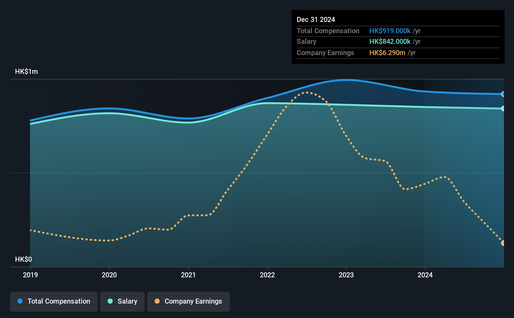Click the HK$0 y-axis label

click(x=23, y=259)
